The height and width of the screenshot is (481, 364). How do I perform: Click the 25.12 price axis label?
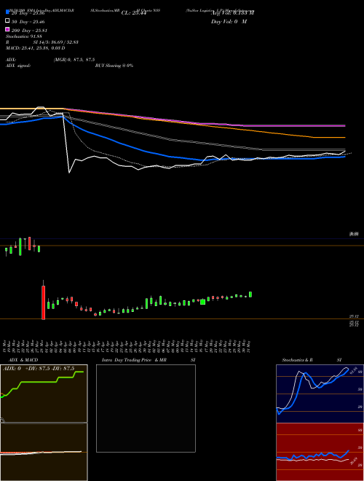(354, 316)
